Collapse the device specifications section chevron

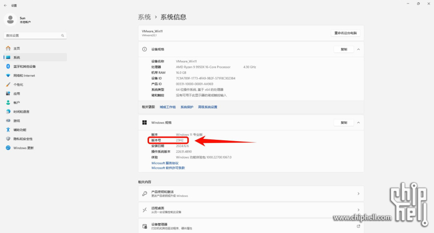tap(359, 49)
